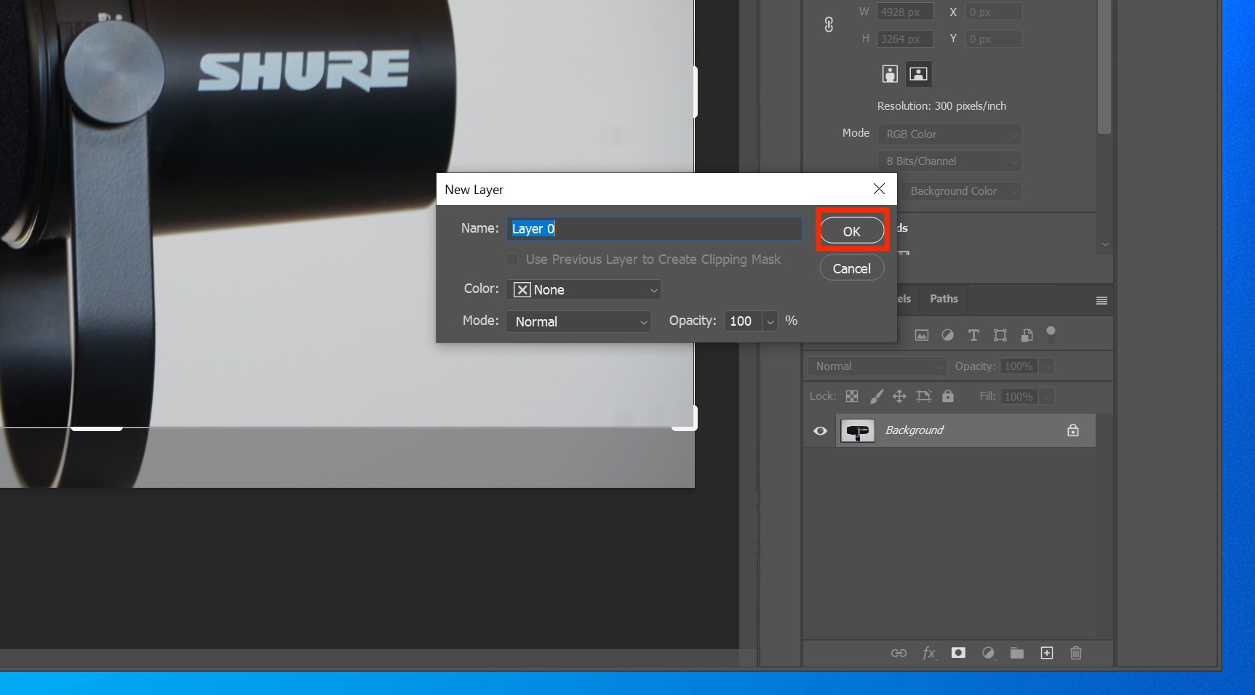
Task: Toggle the layer filtering on/off switch
Action: tap(1051, 334)
